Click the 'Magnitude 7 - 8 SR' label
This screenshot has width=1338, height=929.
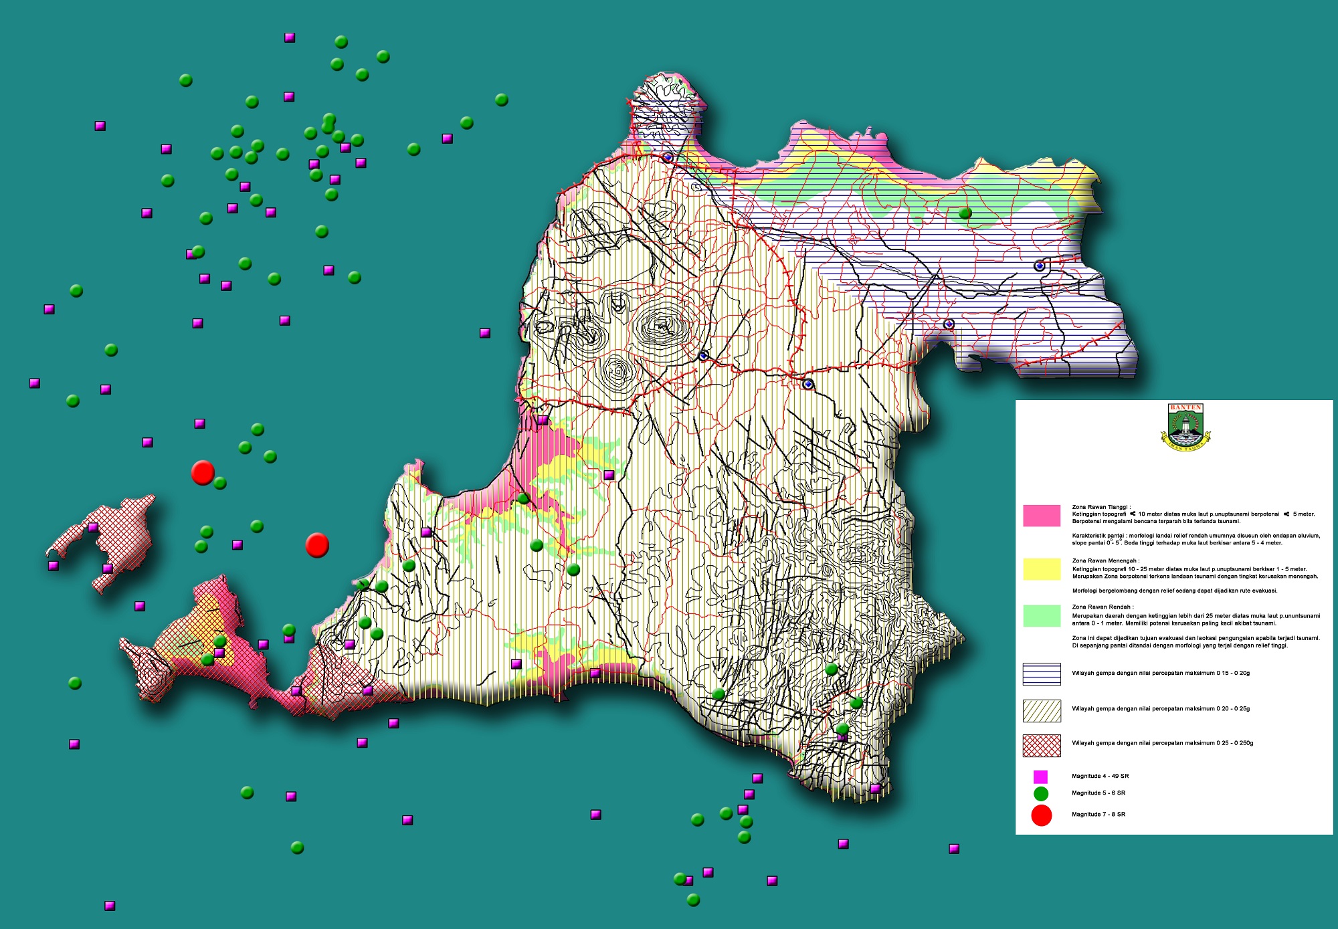coord(1098,815)
